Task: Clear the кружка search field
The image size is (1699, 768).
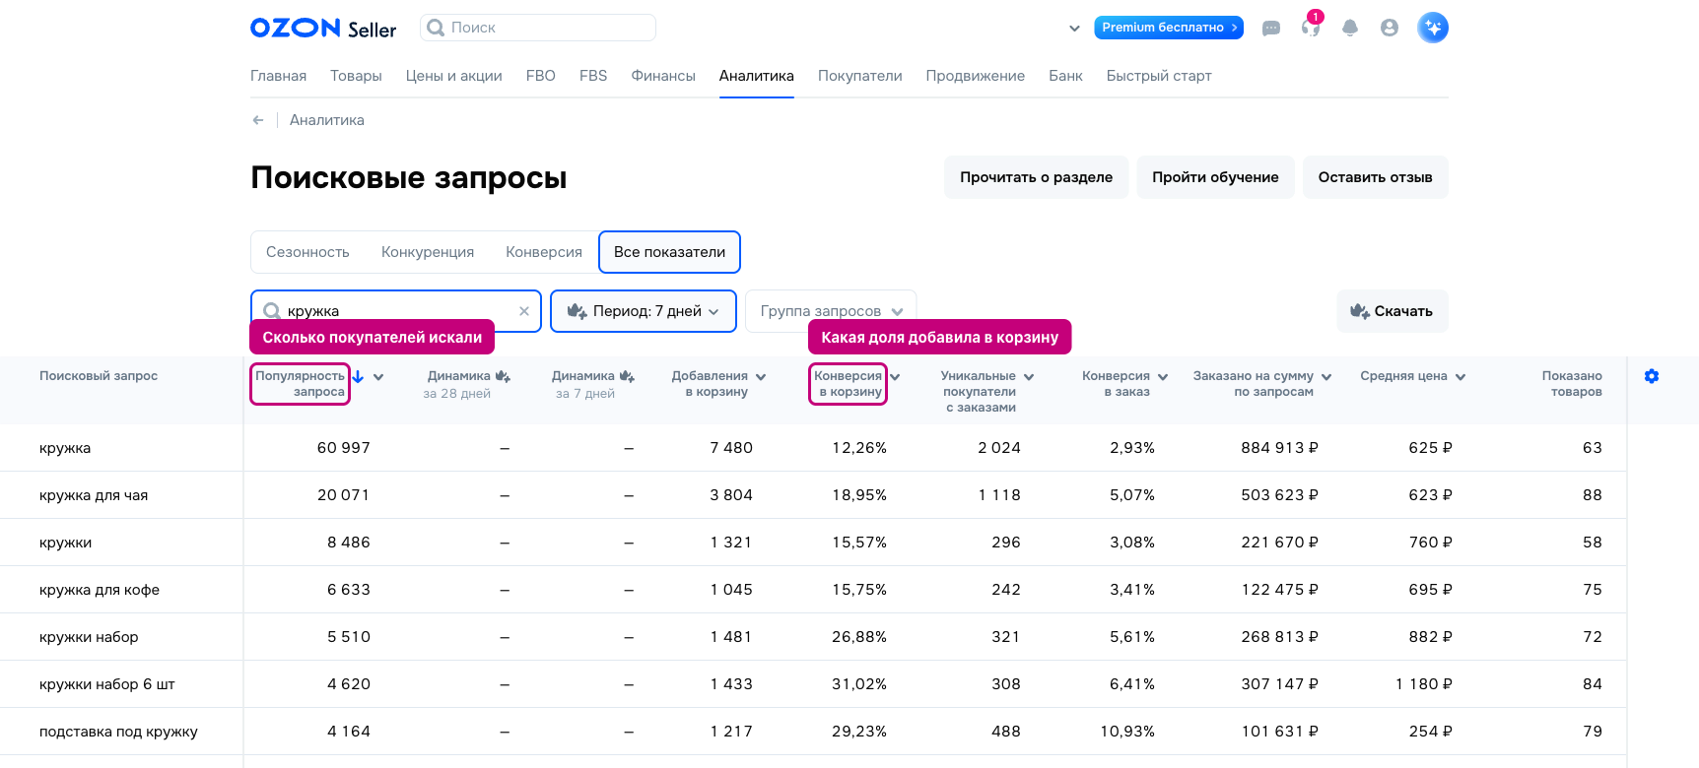Action: click(x=524, y=311)
